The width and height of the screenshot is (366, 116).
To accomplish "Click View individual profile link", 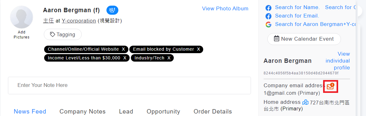I will (x=338, y=61).
